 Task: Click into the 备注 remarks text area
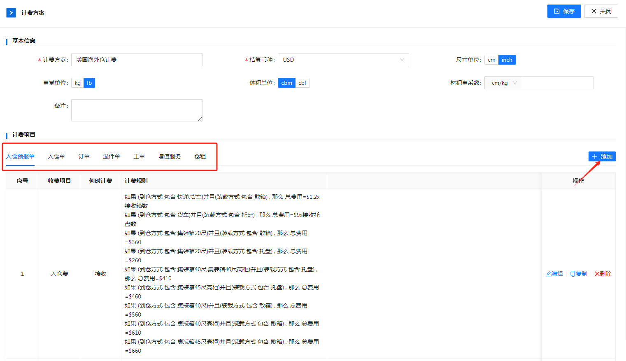coord(137,110)
